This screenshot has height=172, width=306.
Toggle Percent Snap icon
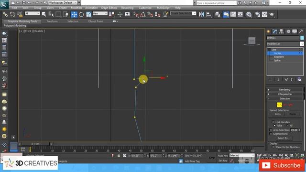point(150,14)
